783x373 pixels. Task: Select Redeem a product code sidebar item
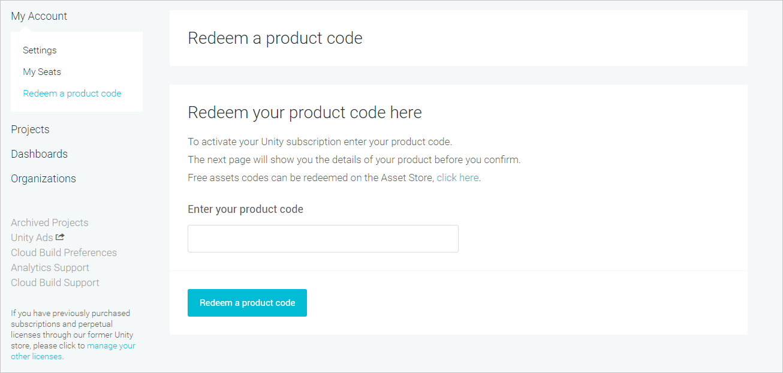[x=72, y=94]
